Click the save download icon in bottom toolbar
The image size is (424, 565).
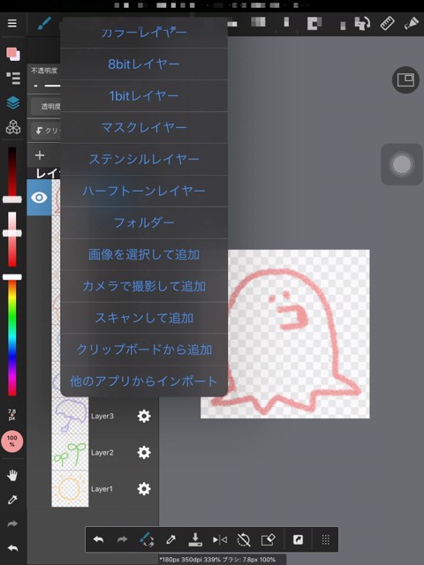point(195,539)
